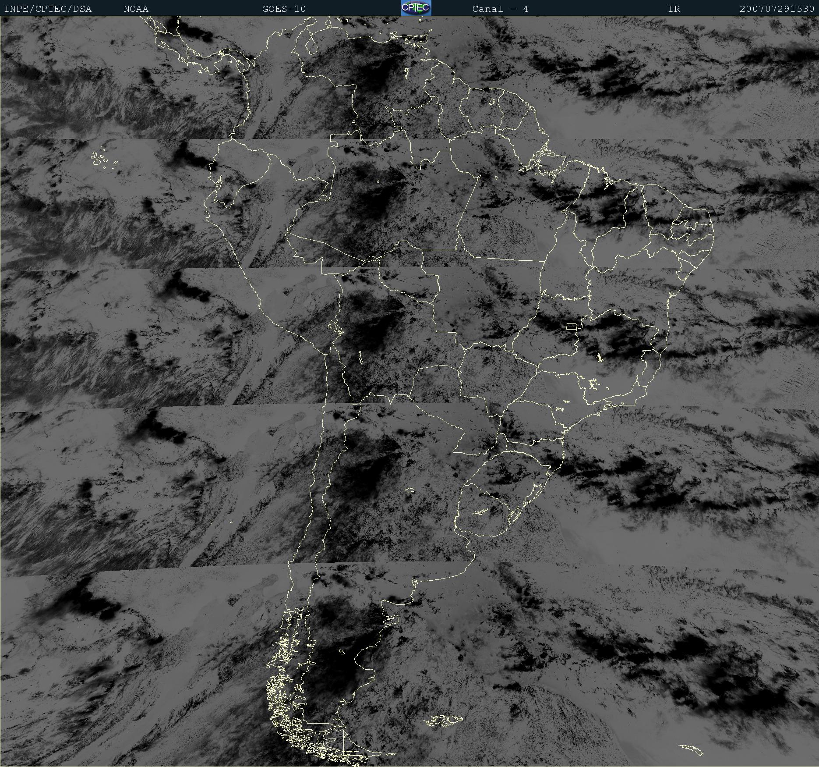Click the CPTEC logo in header

pos(416,8)
